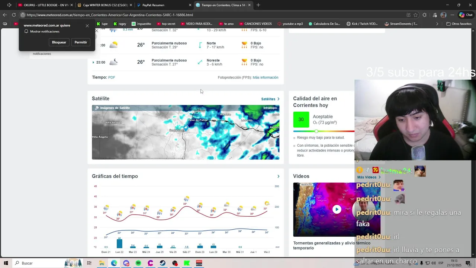476x268 pixels.
Task: Open the lupe bookmark
Action: pyautogui.click(x=102, y=24)
